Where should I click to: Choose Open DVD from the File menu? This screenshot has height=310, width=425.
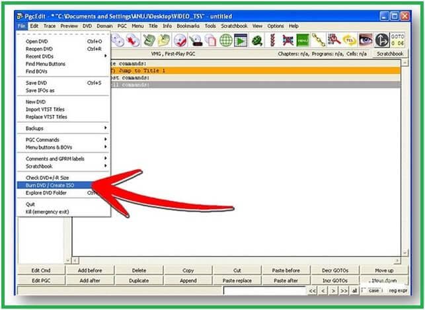click(x=63, y=41)
